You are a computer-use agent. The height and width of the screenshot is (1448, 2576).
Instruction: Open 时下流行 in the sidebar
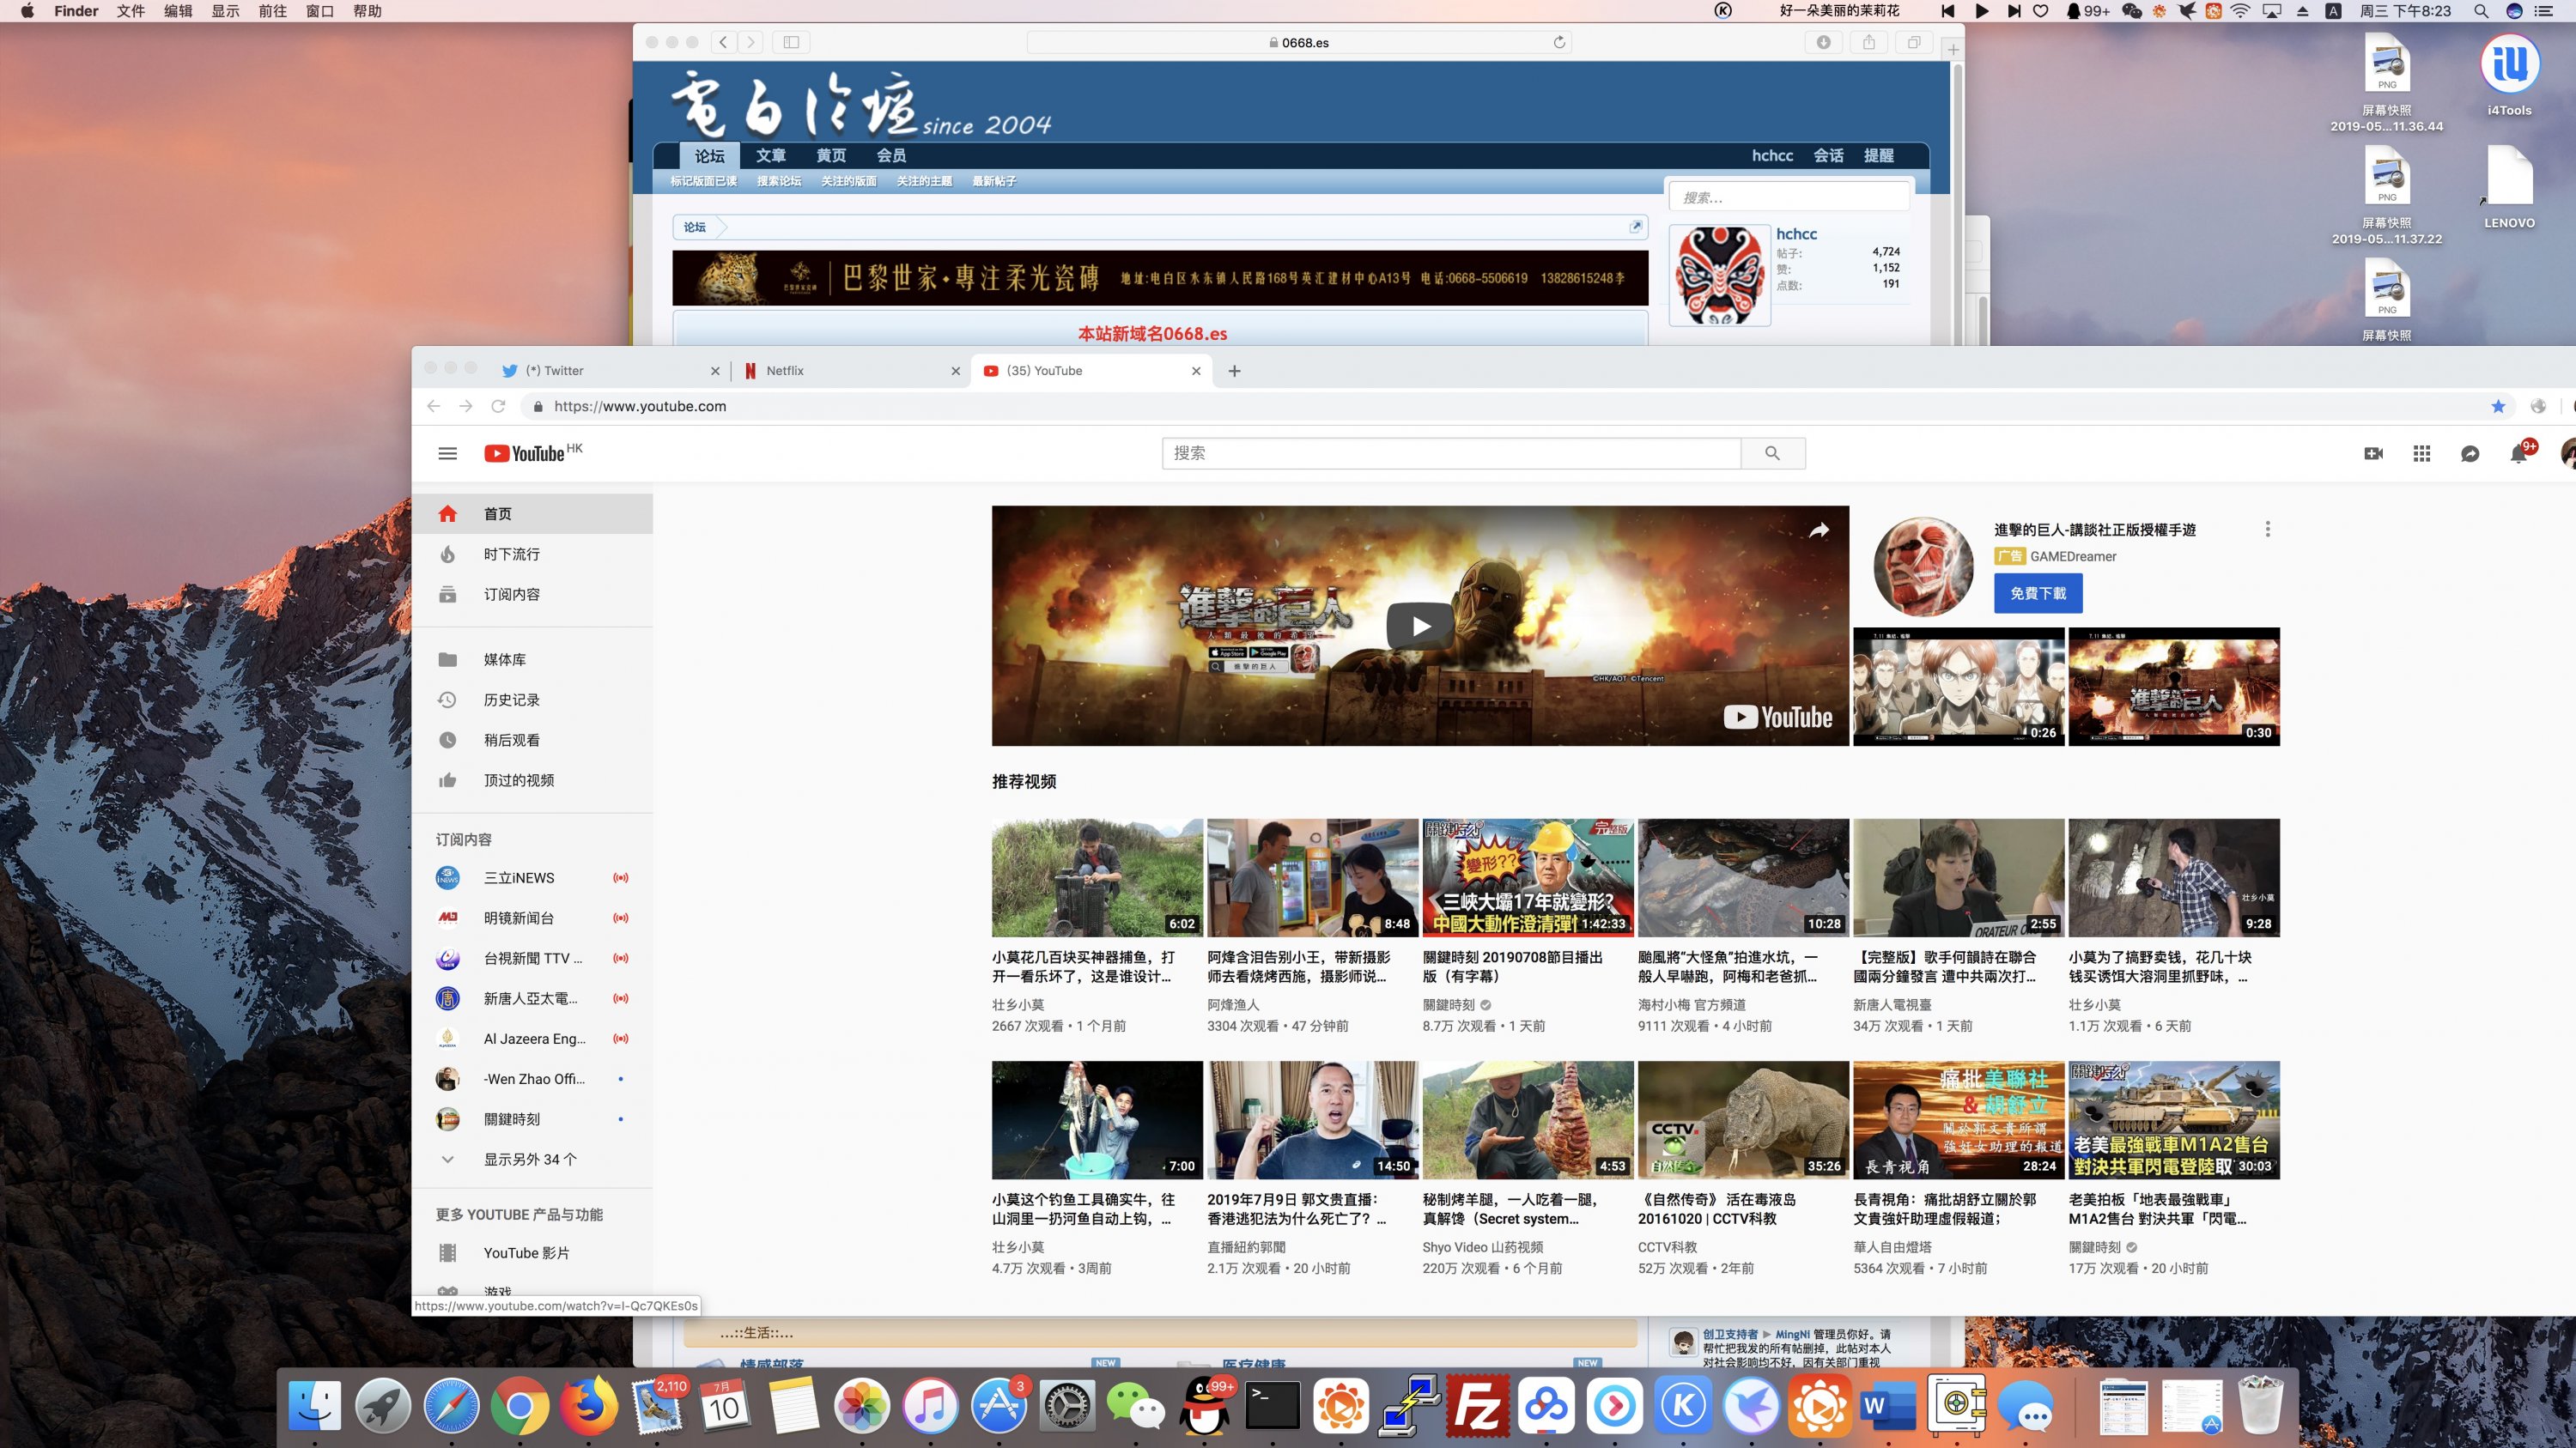tap(511, 554)
